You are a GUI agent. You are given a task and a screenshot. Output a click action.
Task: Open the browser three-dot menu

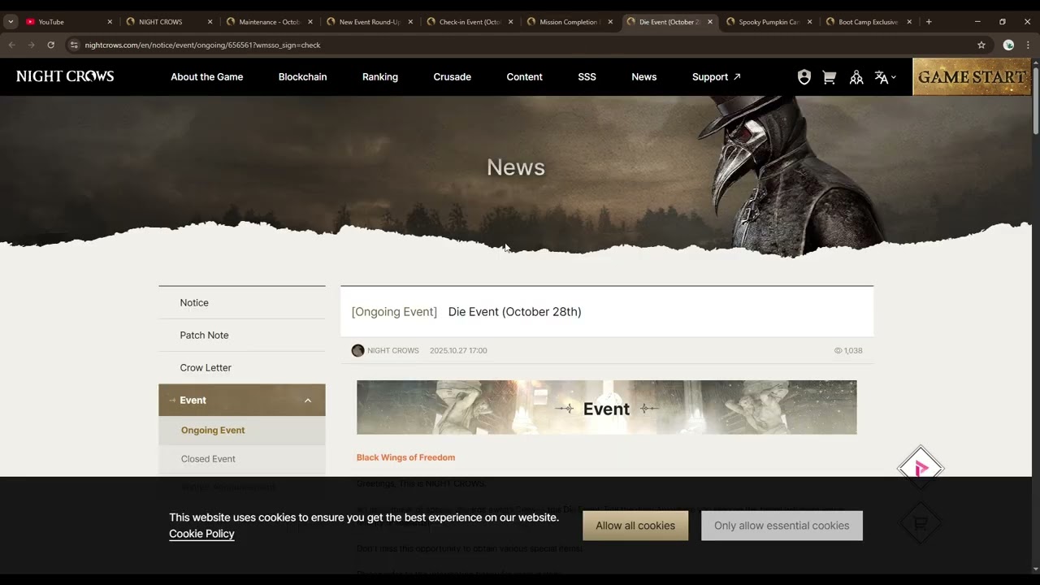coord(1029,45)
